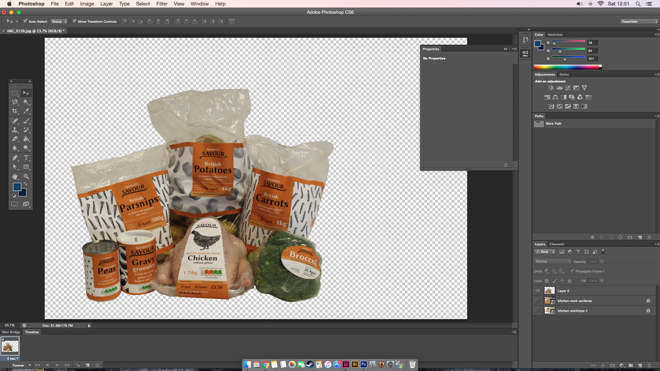Screen dimensions: 660x371
Task: Pick color from spectrum ramp
Action: pos(568,67)
